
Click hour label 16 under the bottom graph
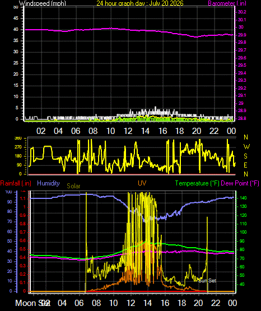coord(165,303)
